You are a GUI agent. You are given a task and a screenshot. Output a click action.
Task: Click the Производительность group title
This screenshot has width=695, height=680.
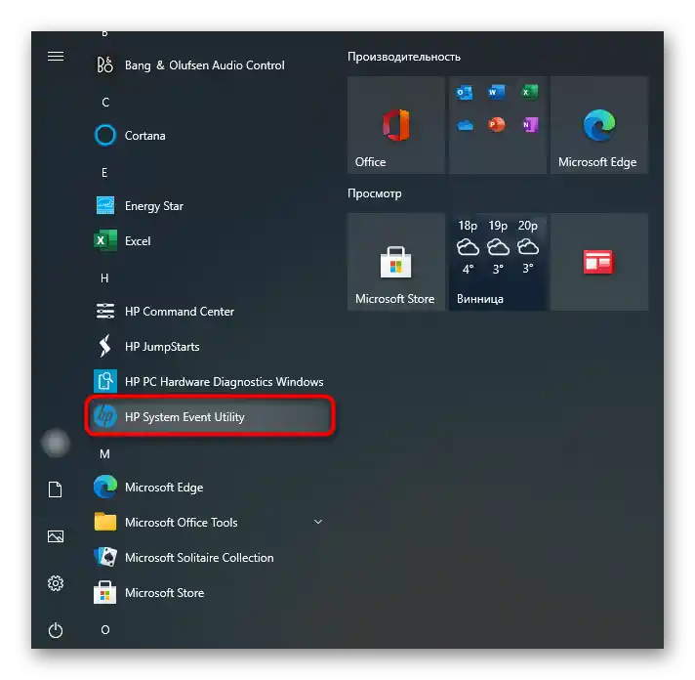click(x=404, y=57)
